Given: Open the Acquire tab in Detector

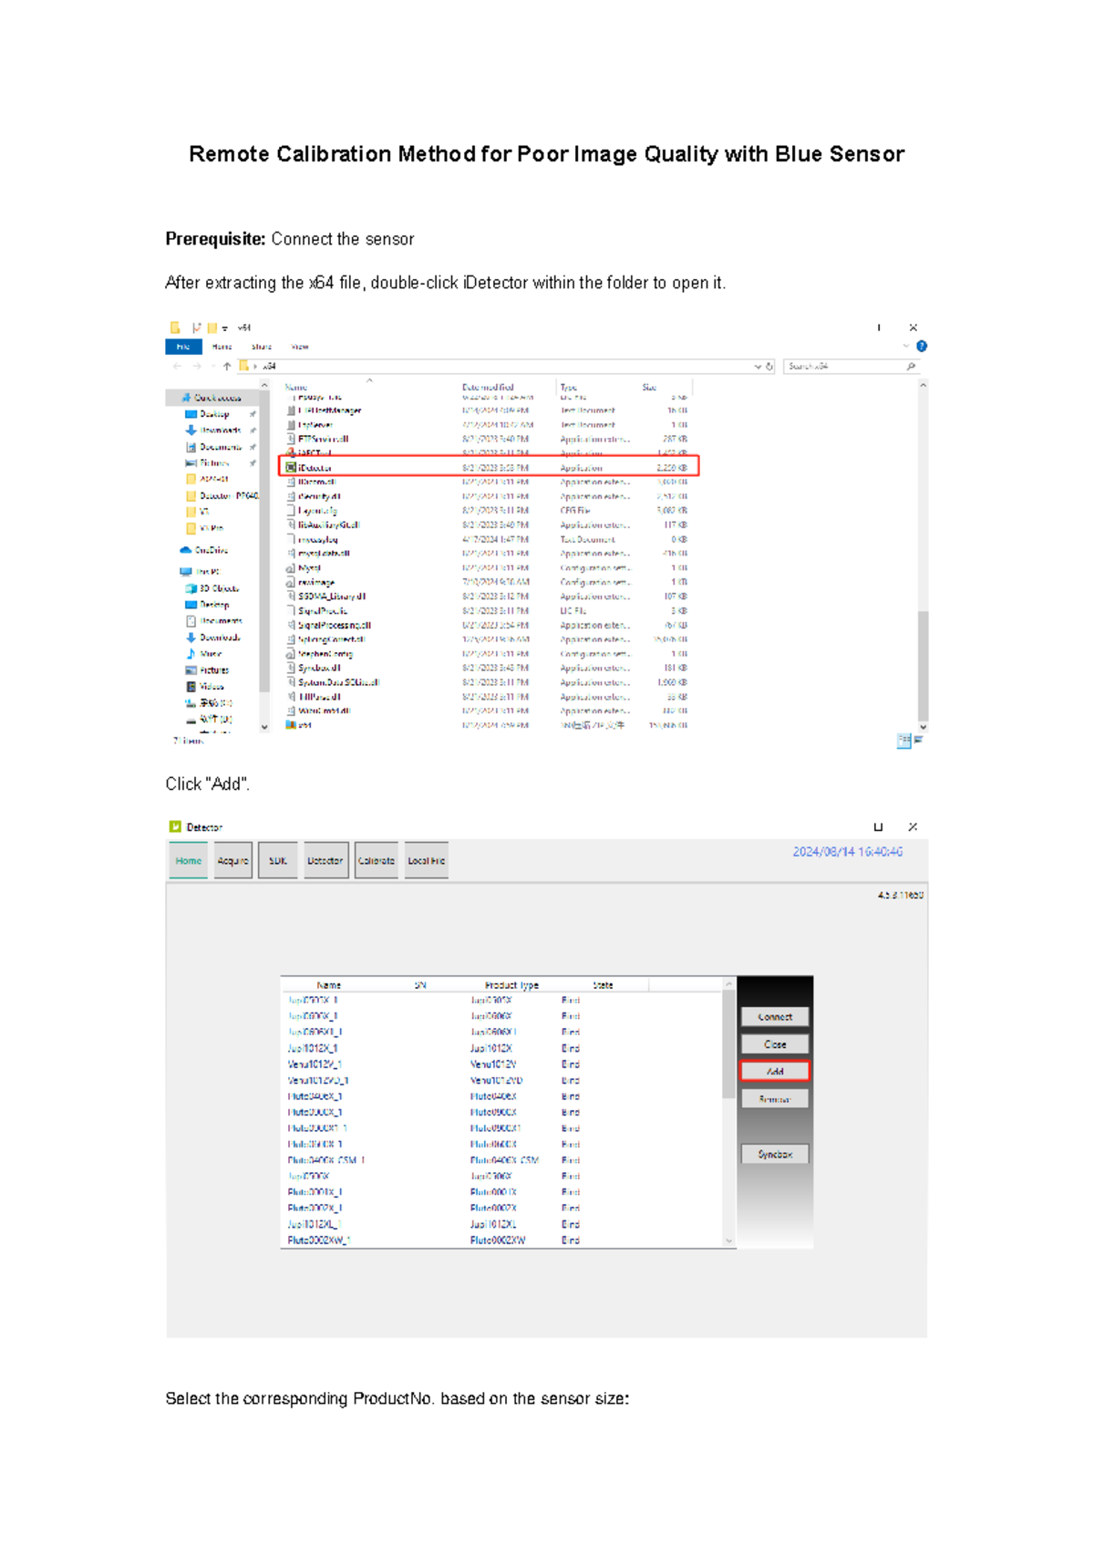Looking at the screenshot, I should 233,861.
